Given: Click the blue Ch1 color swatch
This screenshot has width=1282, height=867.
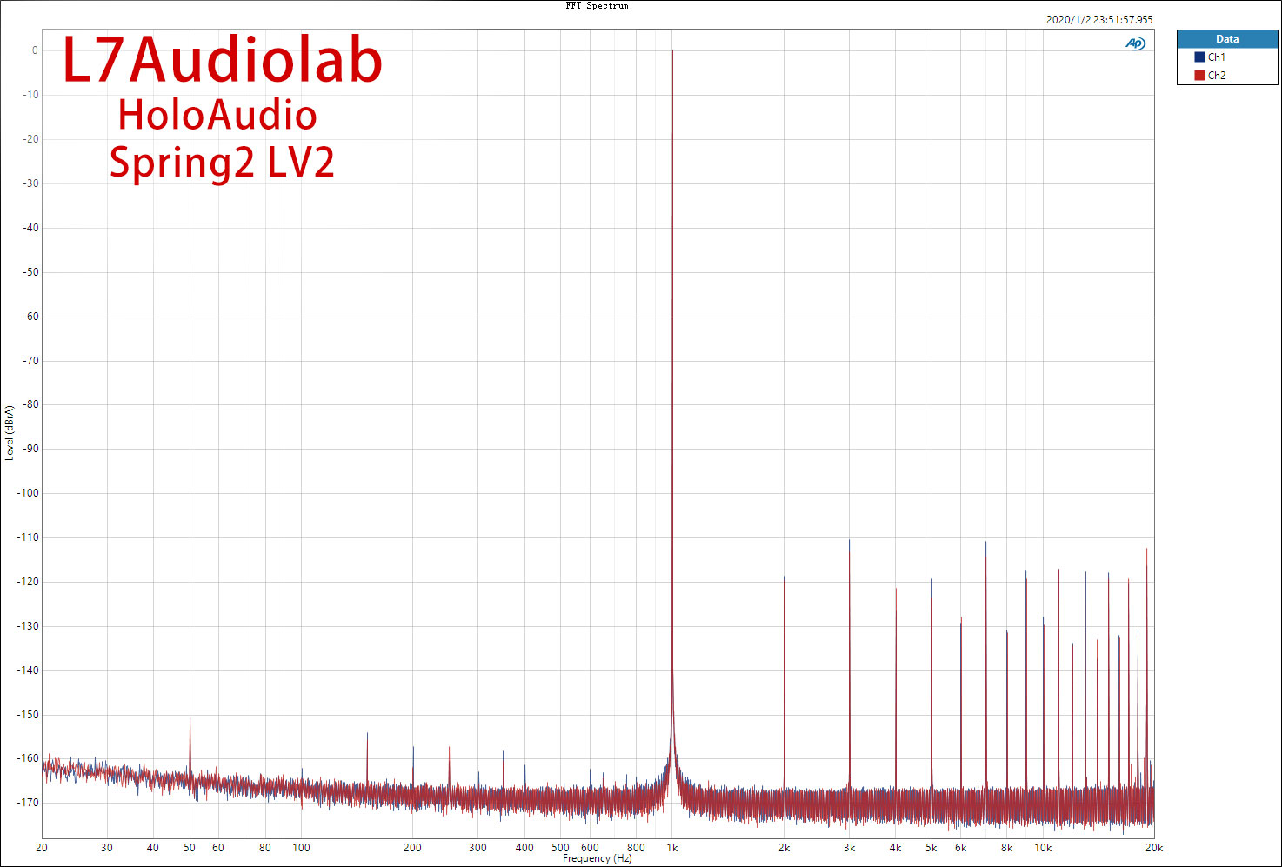Looking at the screenshot, I should tap(1199, 57).
